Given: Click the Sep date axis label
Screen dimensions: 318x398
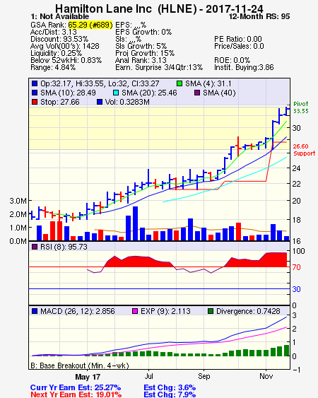Looking at the screenshot, I should point(204,376).
